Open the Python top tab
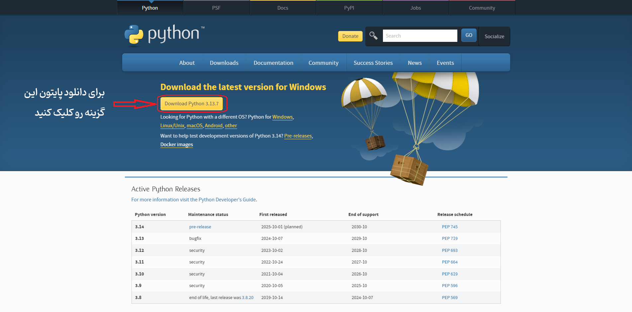The height and width of the screenshot is (312, 632). (150, 8)
